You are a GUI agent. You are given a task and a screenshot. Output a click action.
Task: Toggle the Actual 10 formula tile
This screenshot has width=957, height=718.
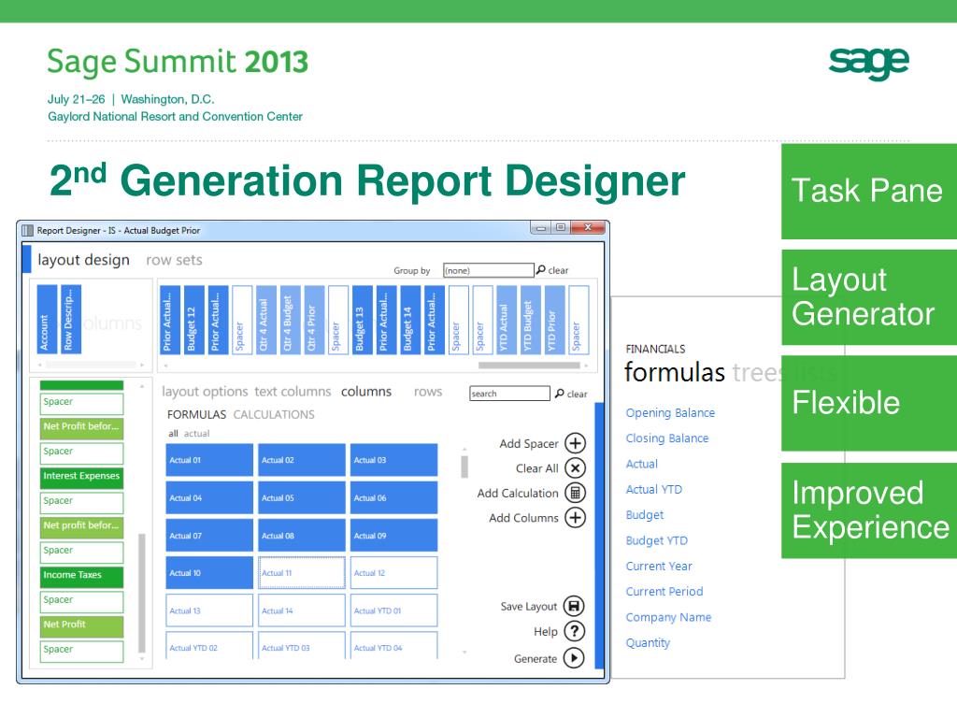[209, 573]
